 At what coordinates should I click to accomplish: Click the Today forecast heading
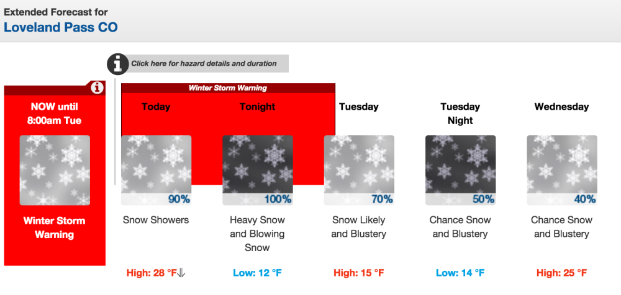click(x=156, y=107)
